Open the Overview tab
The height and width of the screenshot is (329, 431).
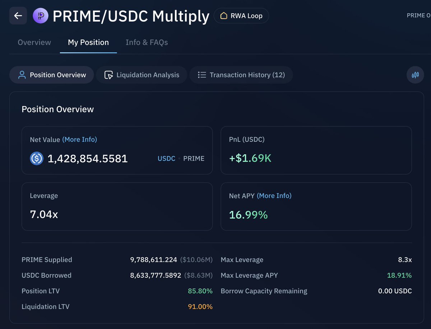click(34, 42)
